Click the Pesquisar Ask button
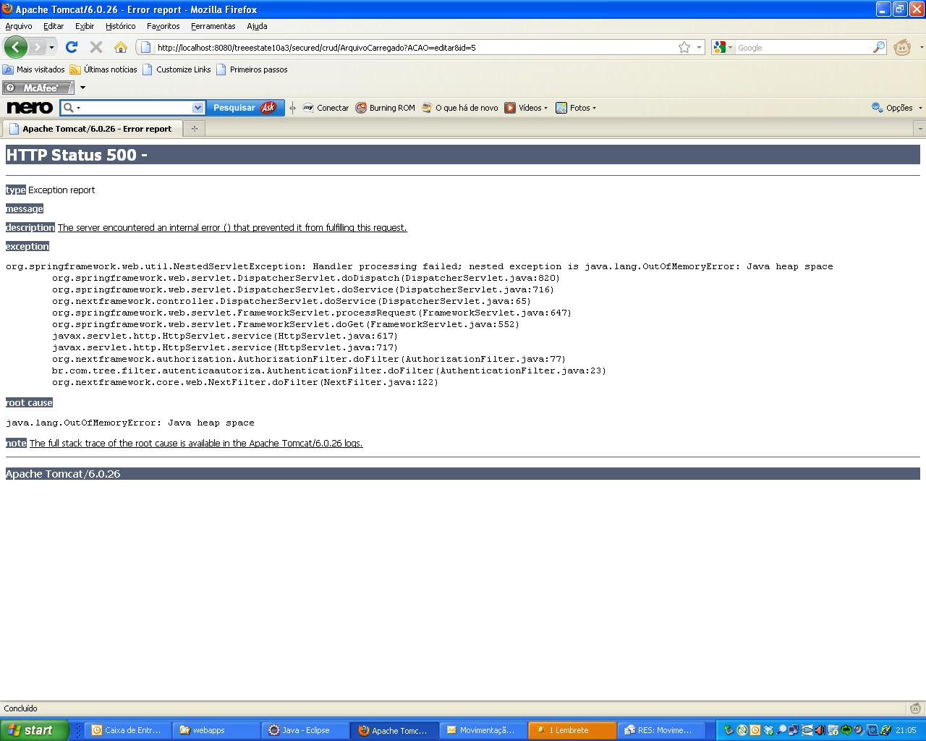 tap(245, 108)
